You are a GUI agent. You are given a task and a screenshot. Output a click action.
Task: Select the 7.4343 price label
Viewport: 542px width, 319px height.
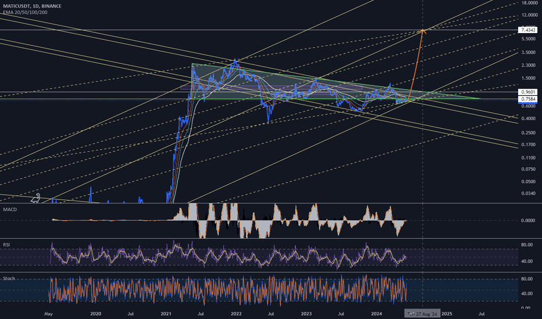[528, 30]
